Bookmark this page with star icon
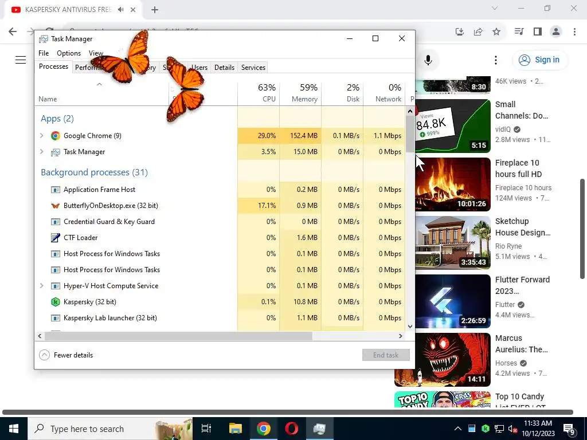The height and width of the screenshot is (440, 587). pyautogui.click(x=496, y=32)
